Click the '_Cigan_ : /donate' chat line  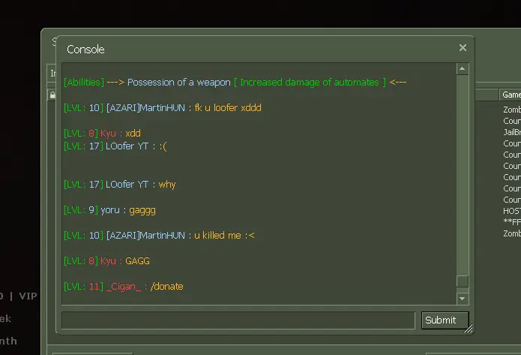click(x=123, y=287)
